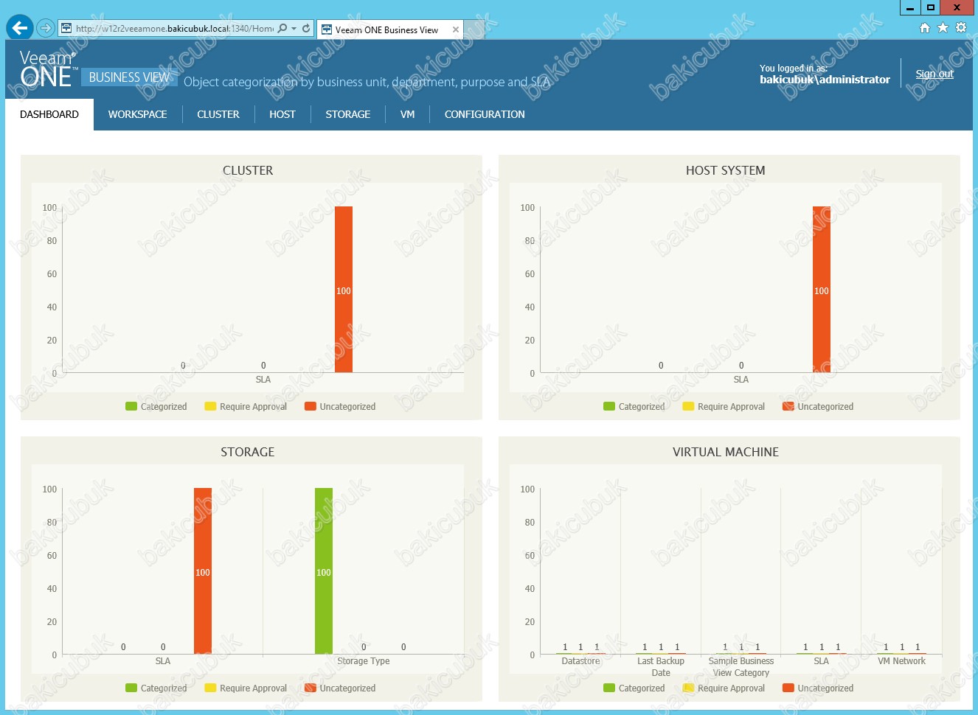
Task: Open Favorites star icon
Action: pos(943,28)
